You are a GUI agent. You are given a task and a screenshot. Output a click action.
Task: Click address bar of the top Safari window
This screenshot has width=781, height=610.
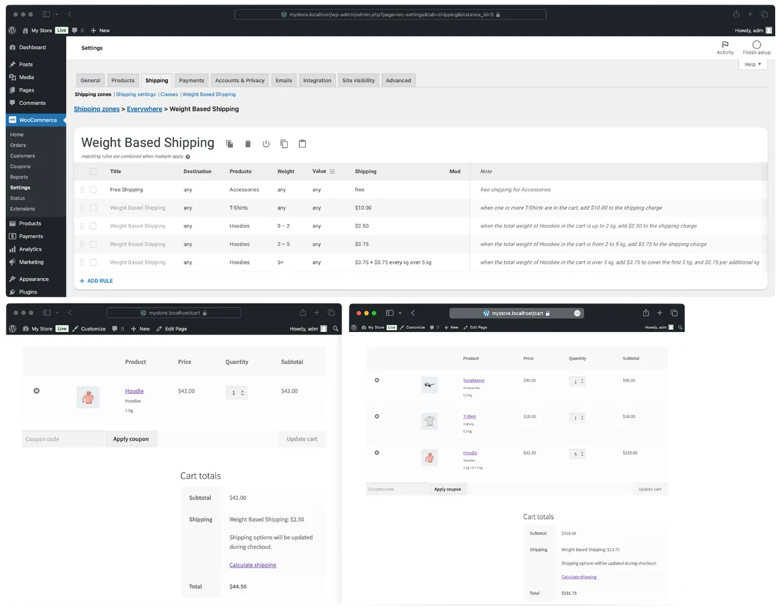(390, 14)
